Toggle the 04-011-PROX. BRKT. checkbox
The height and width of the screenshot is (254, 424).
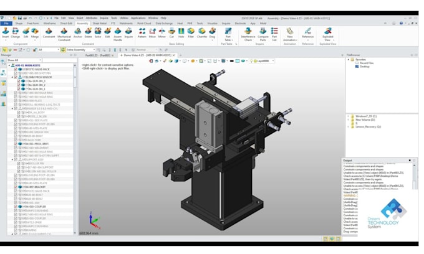click(16, 144)
